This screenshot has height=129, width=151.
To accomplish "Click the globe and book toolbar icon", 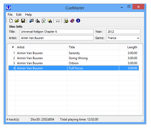I will tap(31, 21).
